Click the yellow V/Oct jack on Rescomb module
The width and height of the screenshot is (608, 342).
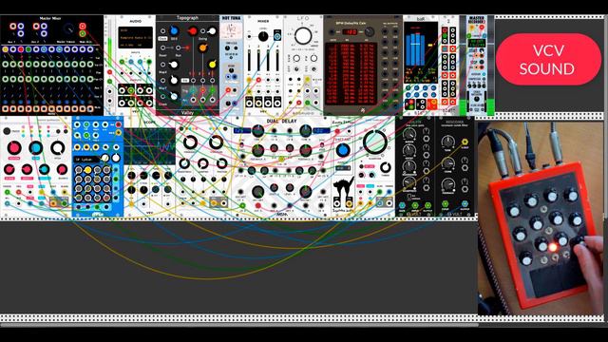pyautogui.click(x=465, y=142)
